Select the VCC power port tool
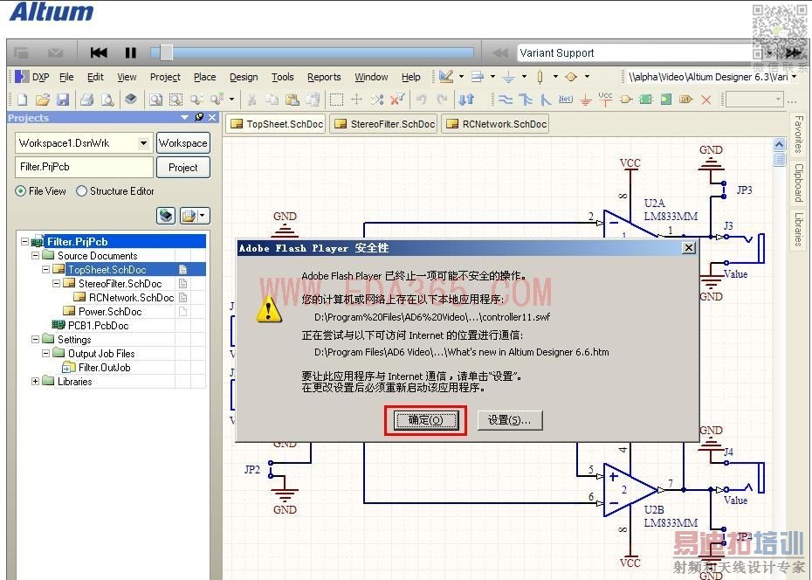Screen dimensions: 812x580 (x=605, y=99)
